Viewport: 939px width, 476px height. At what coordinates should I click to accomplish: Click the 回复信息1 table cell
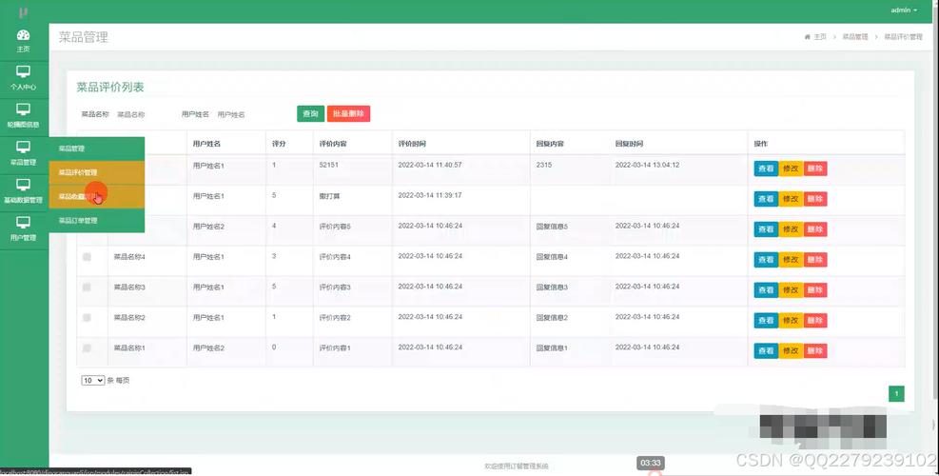pyautogui.click(x=552, y=347)
